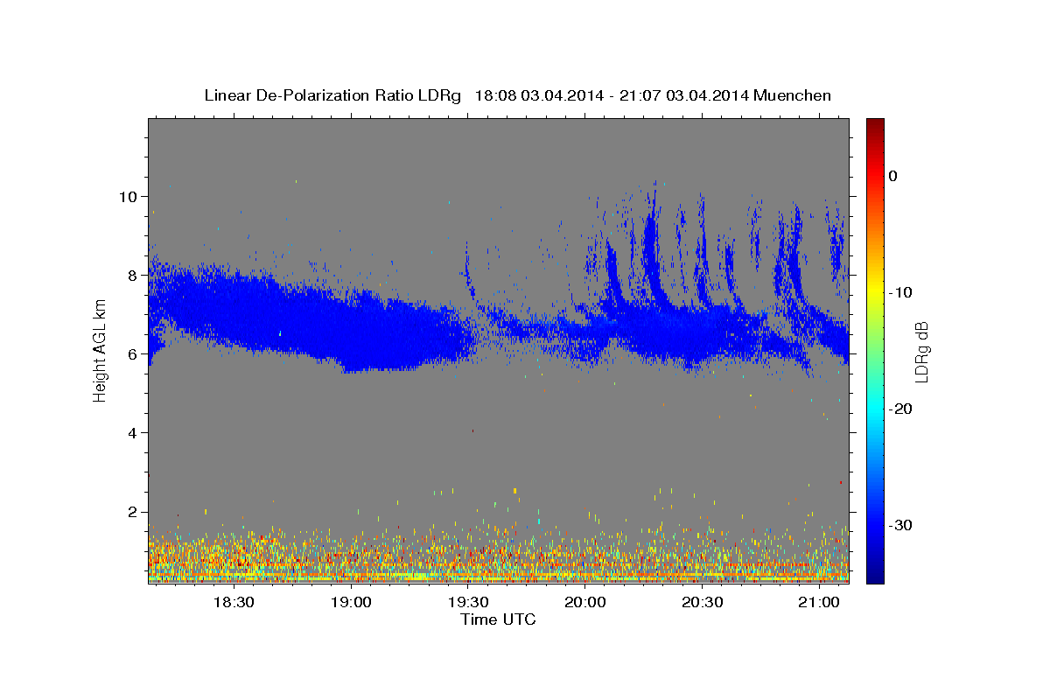Click the 19:30 time tick label
The width and height of the screenshot is (1050, 700).
click(x=468, y=602)
